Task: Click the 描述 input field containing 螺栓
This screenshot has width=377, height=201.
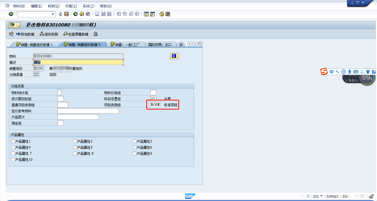Action: point(78,62)
